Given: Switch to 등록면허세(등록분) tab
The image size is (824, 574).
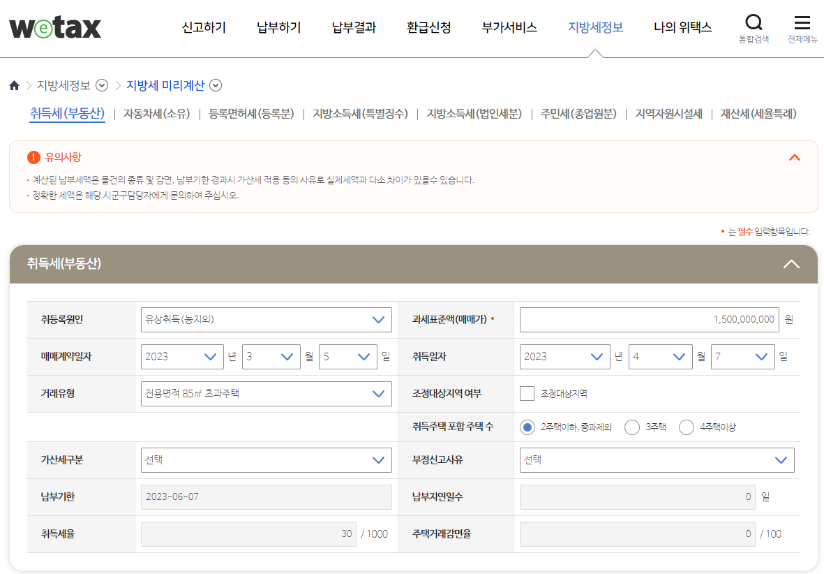Looking at the screenshot, I should pyautogui.click(x=251, y=114).
